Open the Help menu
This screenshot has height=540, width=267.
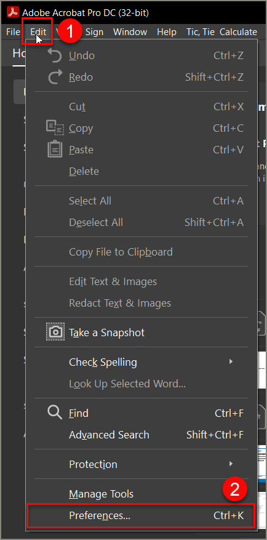coord(167,32)
